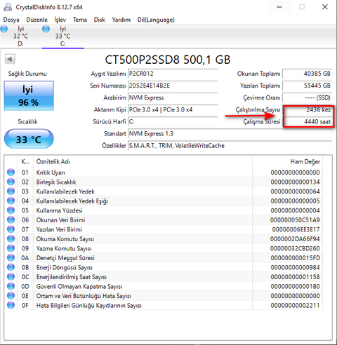Image resolution: width=337 pixels, height=345 pixels.
Task: Click status orb for Kullanılabilecek Yedek Eşiği row
Action: [11, 201]
